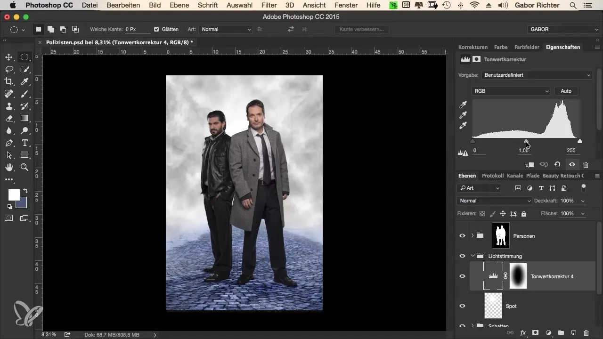Toggle Quick Mask mode
This screenshot has height=339, width=603.
(8, 218)
